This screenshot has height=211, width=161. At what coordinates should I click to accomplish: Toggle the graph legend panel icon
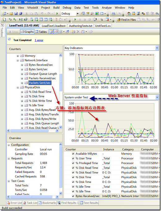pos(56,32)
